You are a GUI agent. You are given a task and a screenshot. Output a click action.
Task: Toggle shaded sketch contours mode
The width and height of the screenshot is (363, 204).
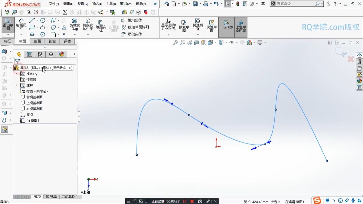(240, 27)
